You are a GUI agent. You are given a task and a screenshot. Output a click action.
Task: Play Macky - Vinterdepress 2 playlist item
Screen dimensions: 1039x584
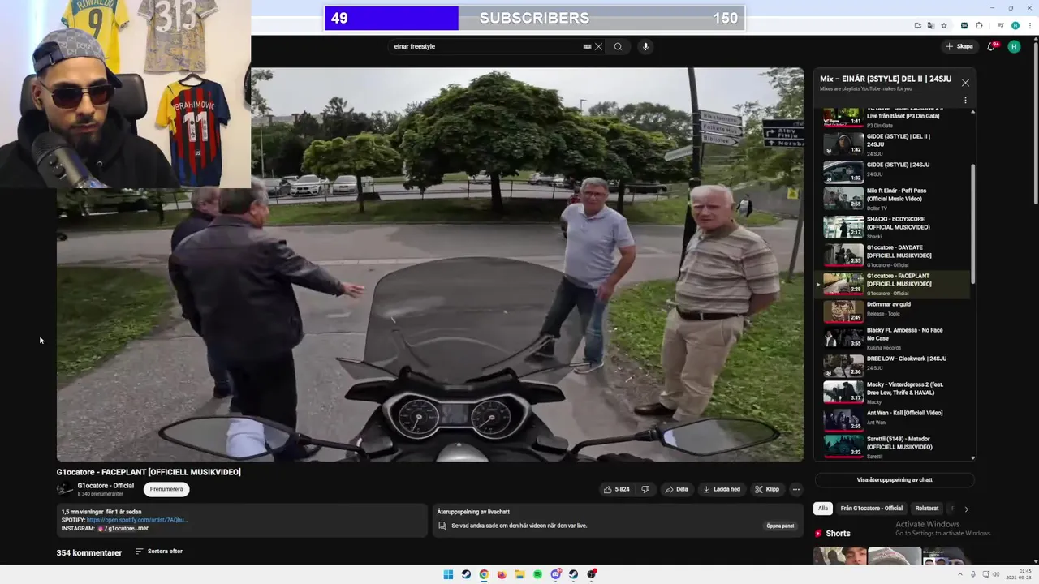point(896,392)
